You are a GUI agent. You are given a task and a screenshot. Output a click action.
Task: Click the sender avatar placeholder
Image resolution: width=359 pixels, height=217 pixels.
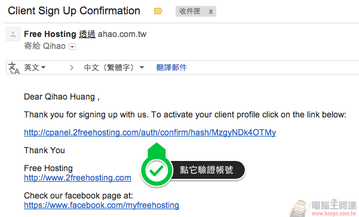[x=13, y=34]
